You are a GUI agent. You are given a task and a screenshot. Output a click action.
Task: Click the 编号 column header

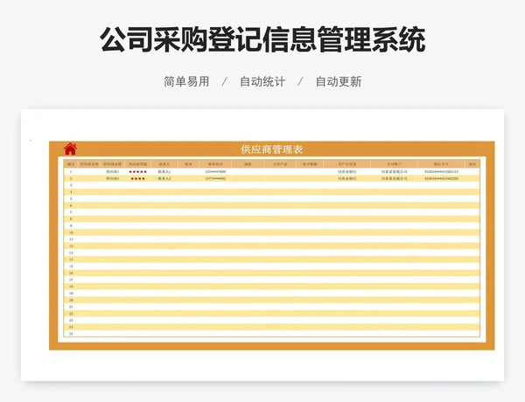click(x=71, y=163)
